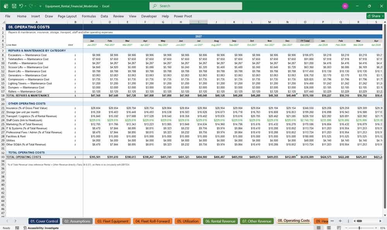
Task: Select the 08. Operating Costs sheet tab
Action: [294, 221]
